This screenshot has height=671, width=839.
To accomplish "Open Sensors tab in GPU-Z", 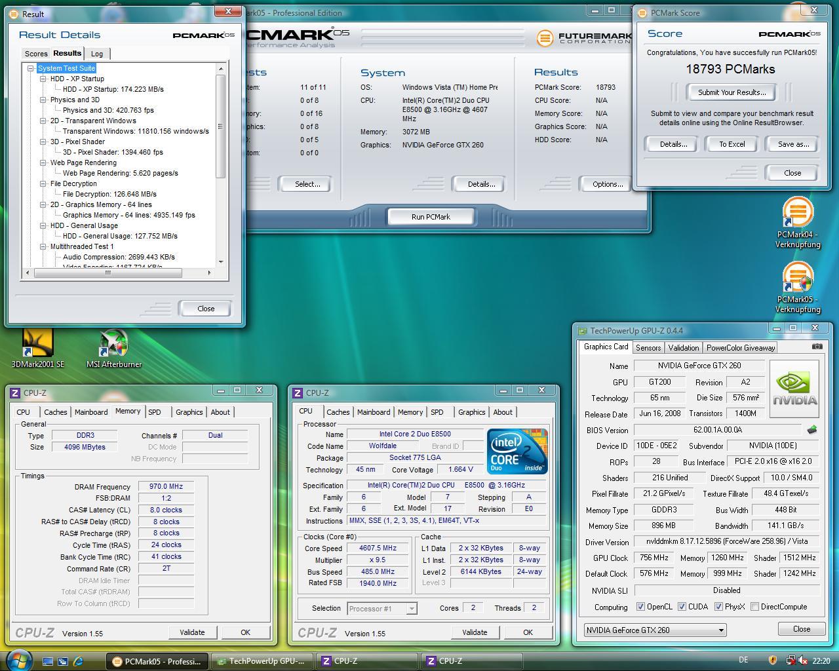I will 648,348.
